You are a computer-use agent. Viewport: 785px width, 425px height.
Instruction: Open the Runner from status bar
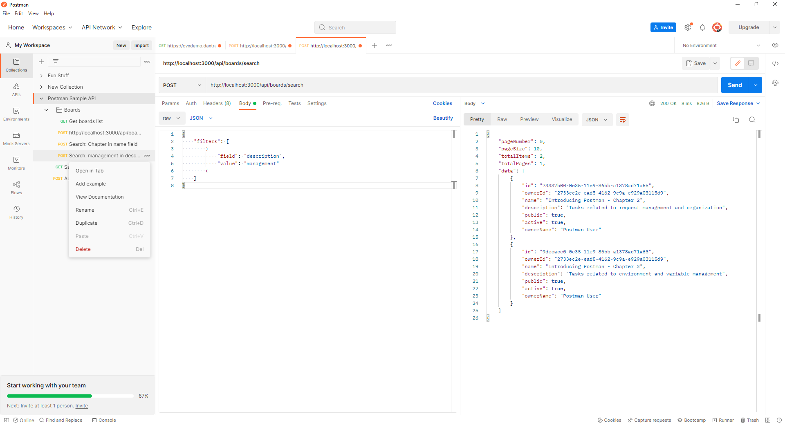[723, 420]
